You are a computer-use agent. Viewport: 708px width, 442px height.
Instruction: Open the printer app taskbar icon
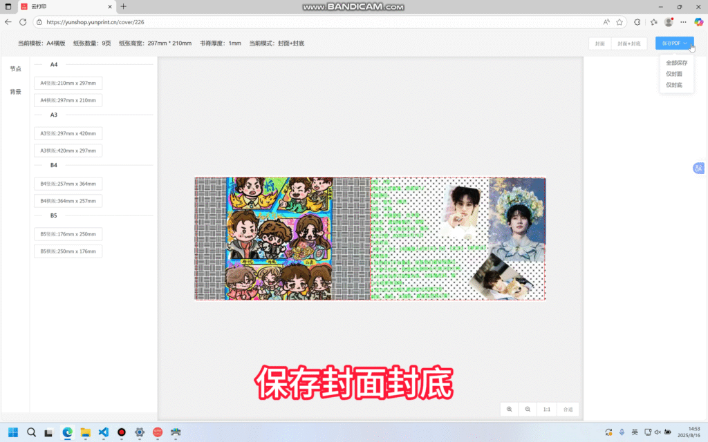(x=176, y=432)
